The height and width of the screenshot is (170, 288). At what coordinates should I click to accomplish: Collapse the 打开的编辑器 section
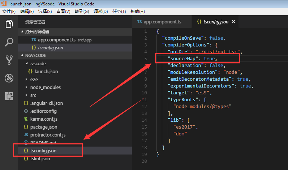75,32
